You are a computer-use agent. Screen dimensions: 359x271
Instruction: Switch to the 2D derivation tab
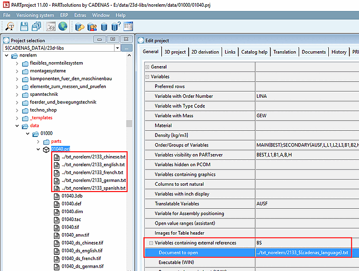[x=205, y=52]
